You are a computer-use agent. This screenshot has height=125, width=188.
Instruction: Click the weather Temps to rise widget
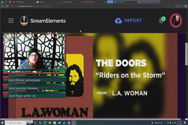[157, 123]
